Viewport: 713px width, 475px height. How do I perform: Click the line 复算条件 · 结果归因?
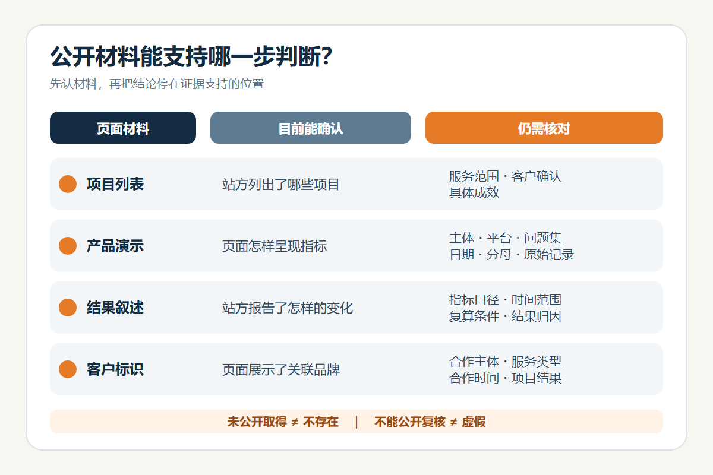click(x=505, y=316)
